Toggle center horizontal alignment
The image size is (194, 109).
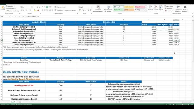pyautogui.click(x=45, y=10)
